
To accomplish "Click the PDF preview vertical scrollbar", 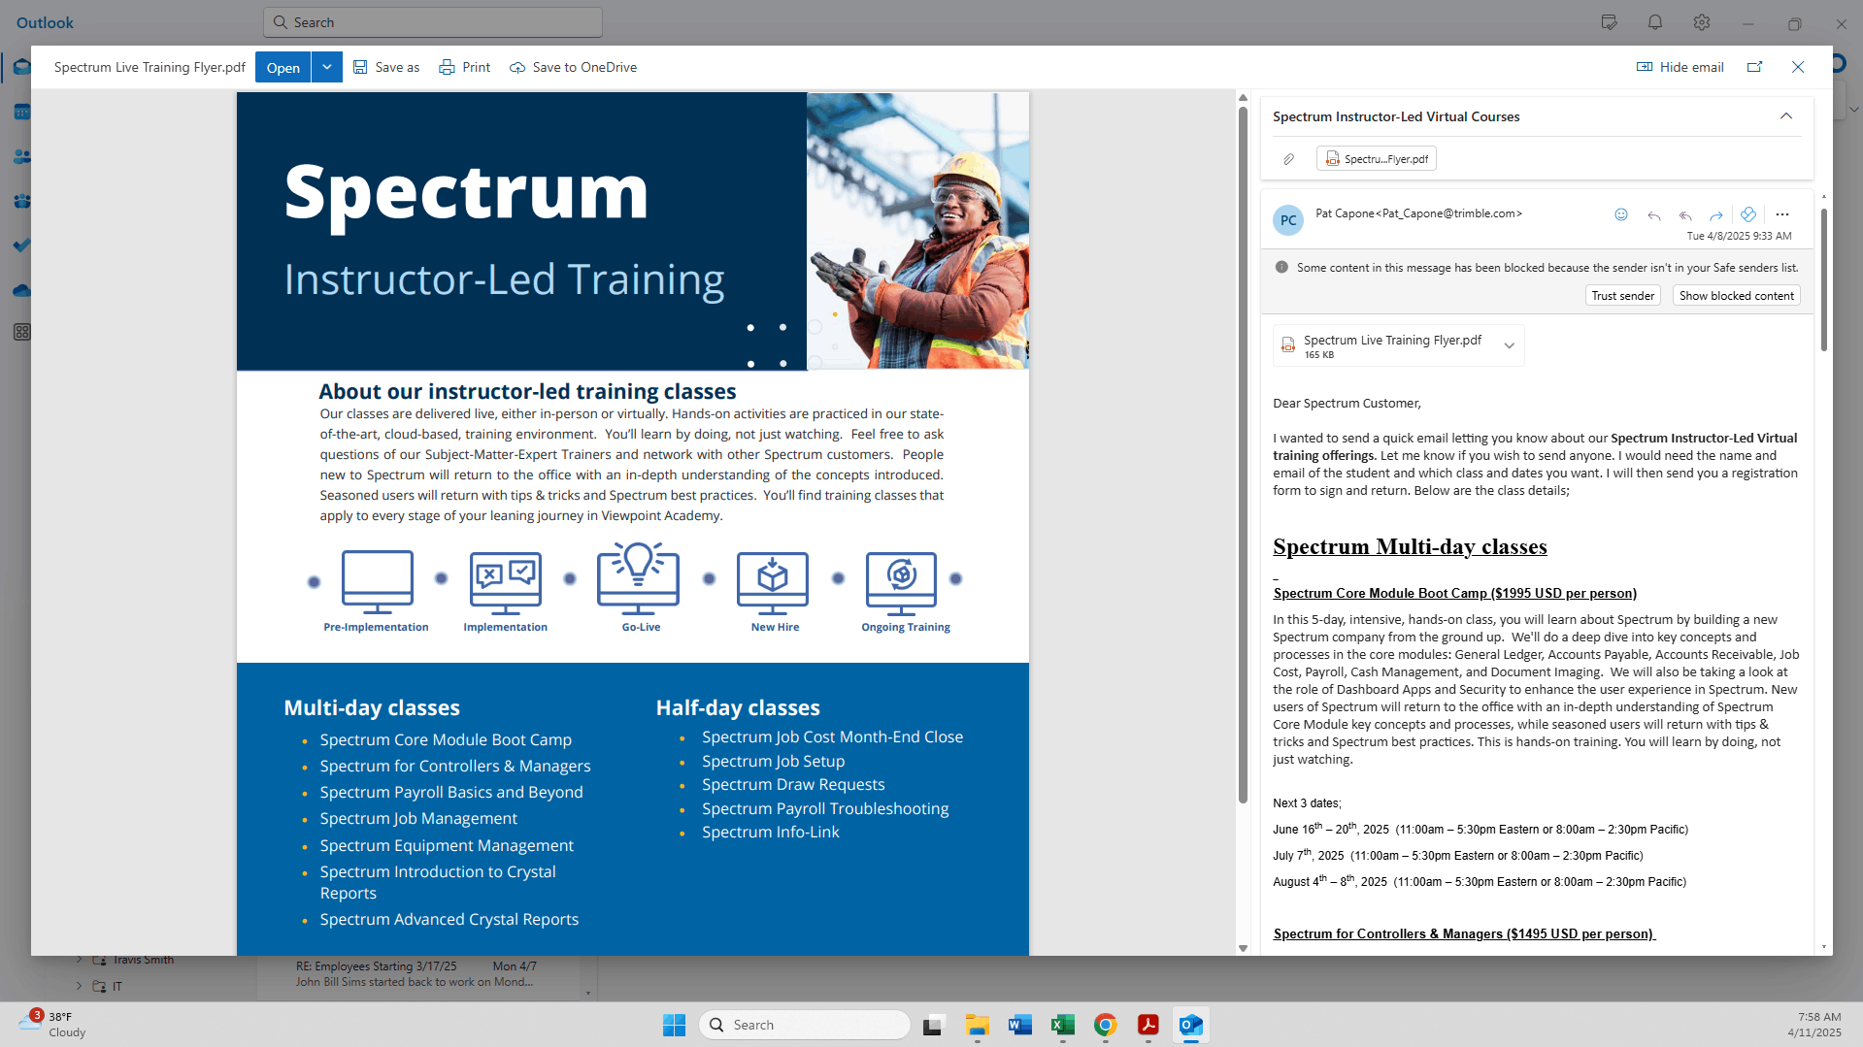I will [1243, 454].
